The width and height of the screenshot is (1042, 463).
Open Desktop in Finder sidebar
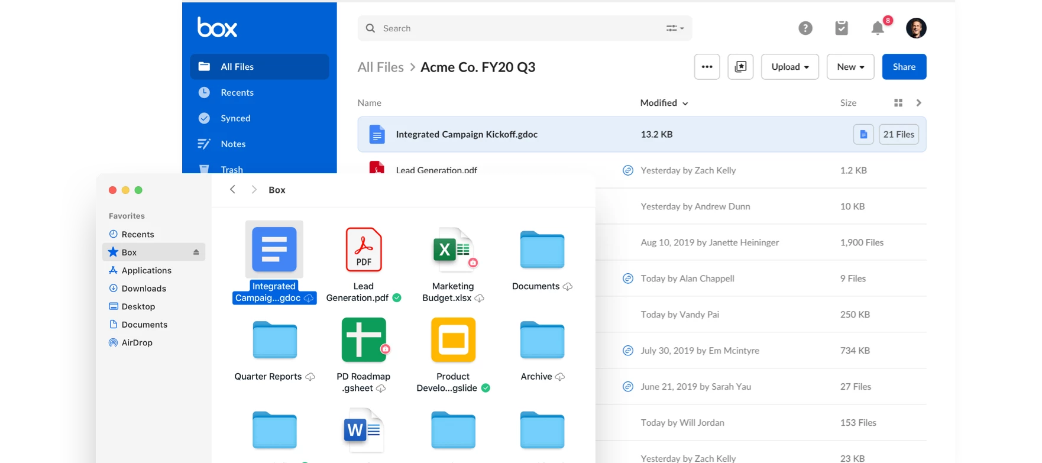(132, 306)
